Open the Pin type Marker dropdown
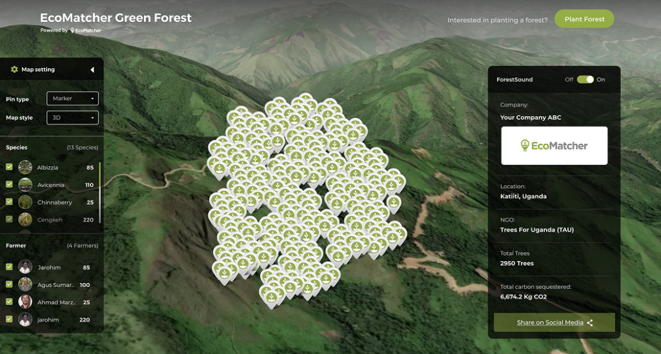 [x=72, y=99]
